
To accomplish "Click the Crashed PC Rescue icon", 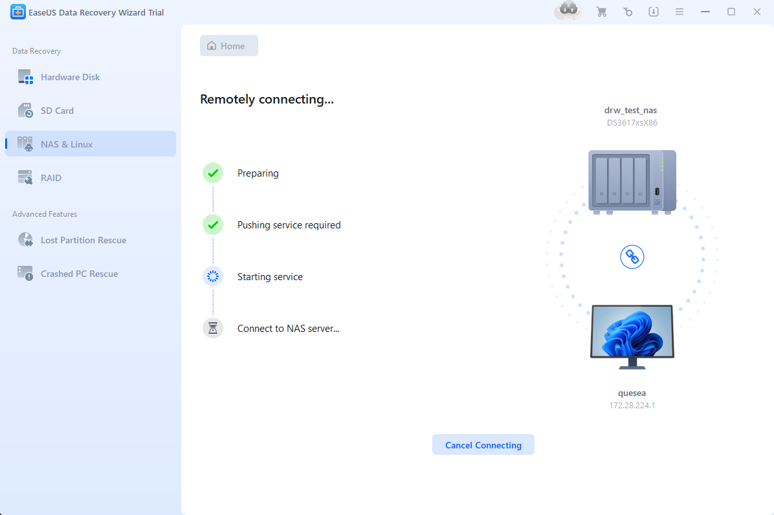I will pyautogui.click(x=25, y=274).
